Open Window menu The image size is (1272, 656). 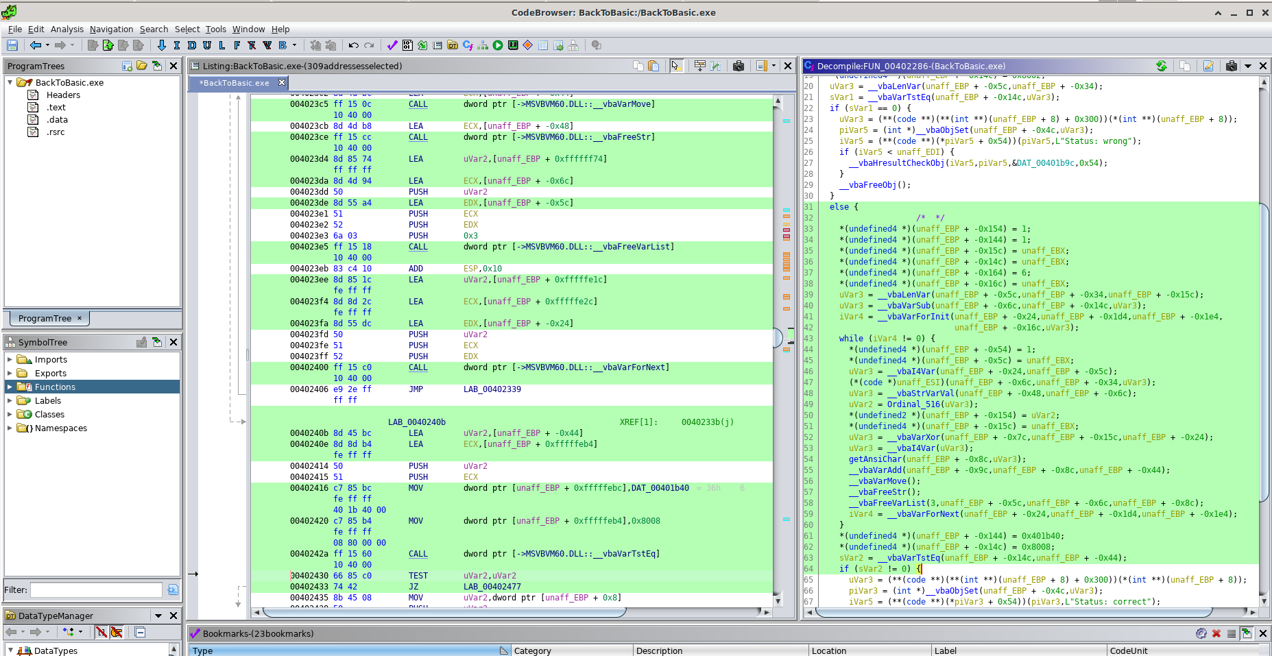click(248, 29)
